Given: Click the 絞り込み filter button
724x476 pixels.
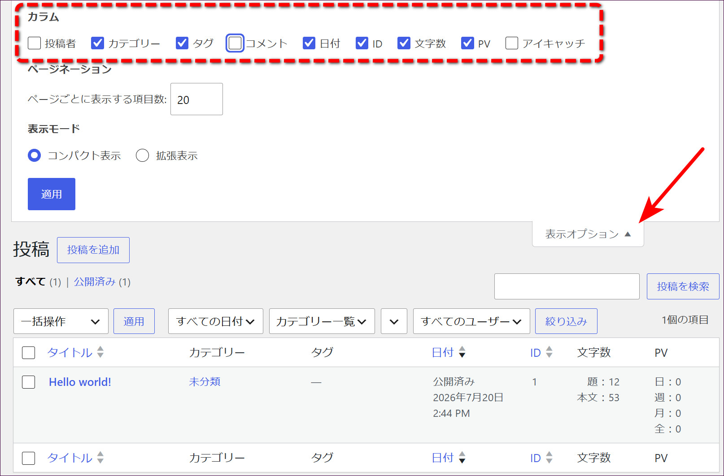Looking at the screenshot, I should 566,321.
